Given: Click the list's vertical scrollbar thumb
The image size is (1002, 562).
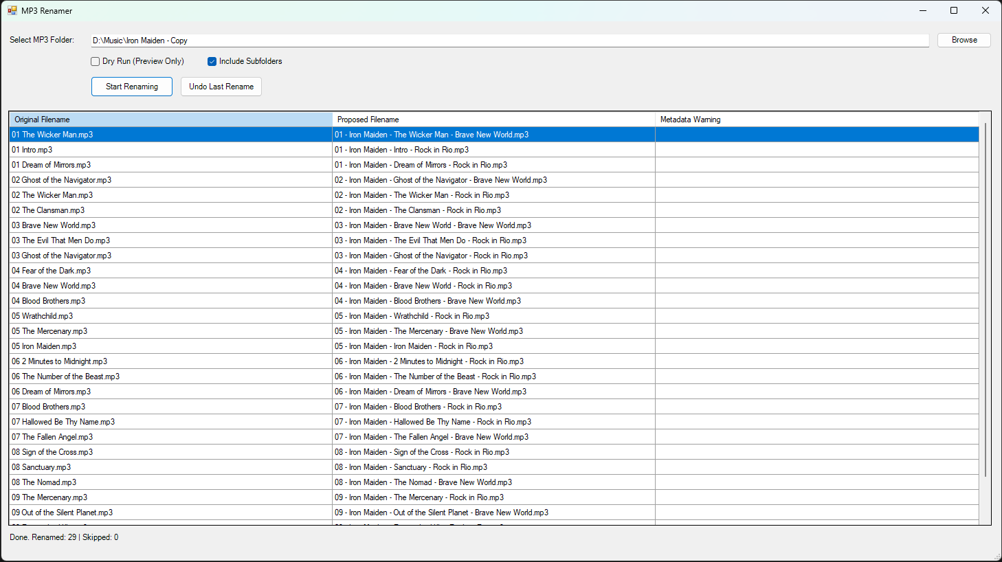Looking at the screenshot, I should (985, 300).
